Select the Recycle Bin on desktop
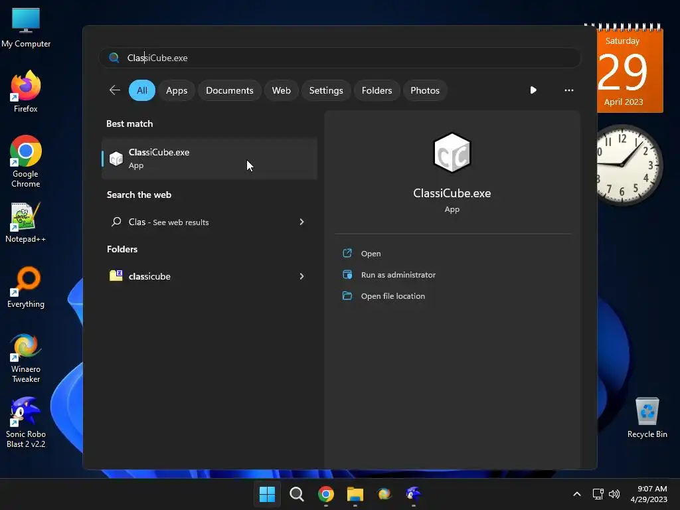 [x=647, y=418]
